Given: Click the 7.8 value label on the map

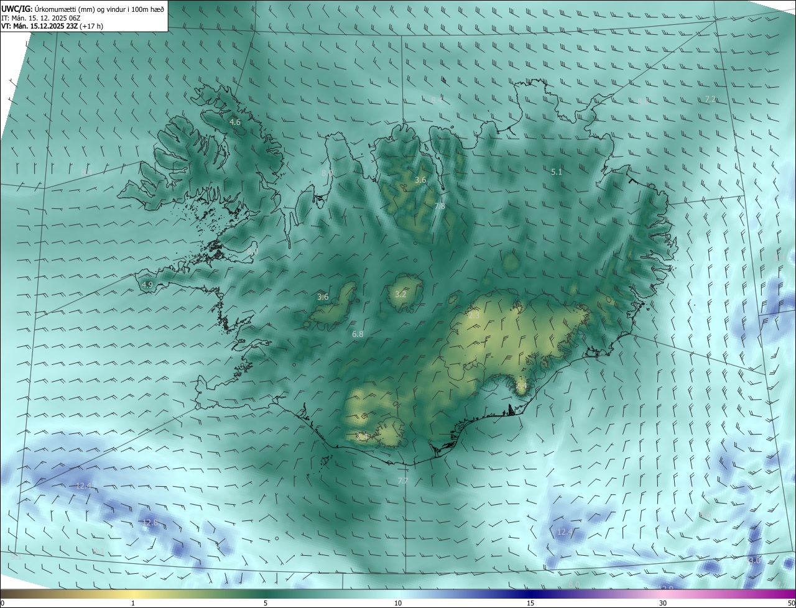Looking at the screenshot, I should 440,206.
